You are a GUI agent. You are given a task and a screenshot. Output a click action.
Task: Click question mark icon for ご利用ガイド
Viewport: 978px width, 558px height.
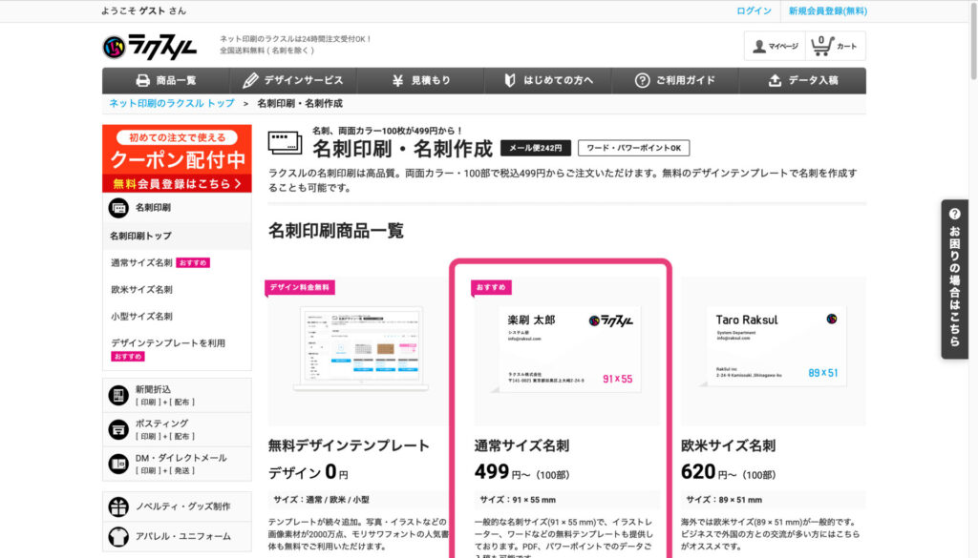tap(642, 80)
